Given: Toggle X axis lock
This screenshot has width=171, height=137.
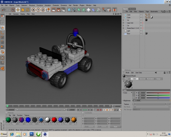Looking at the screenshot, I should point(33,10).
